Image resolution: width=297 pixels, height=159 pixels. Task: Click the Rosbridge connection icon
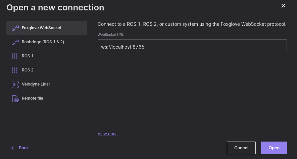pos(15,42)
